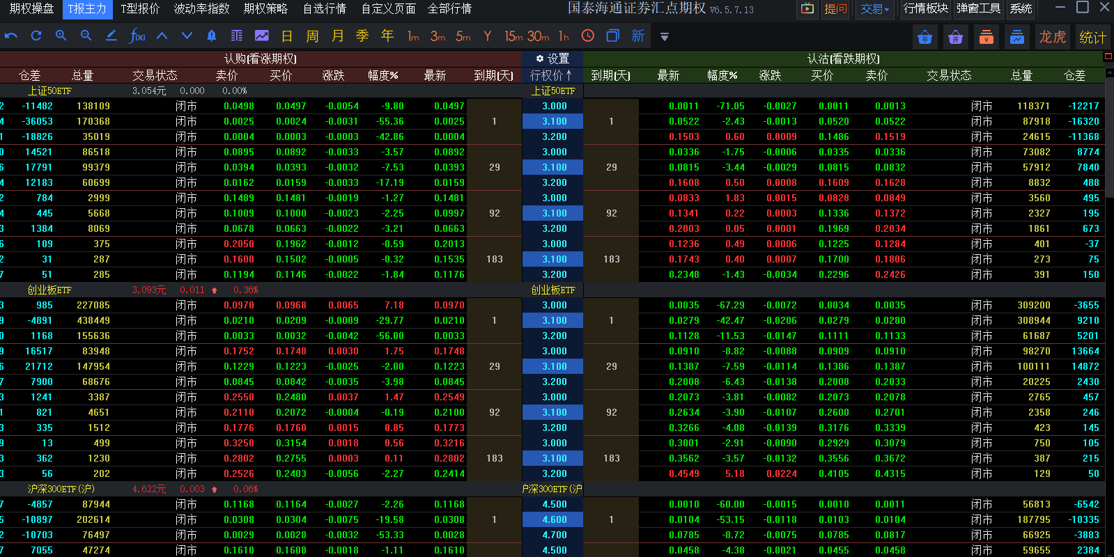Viewport: 1114px width, 557px height.
Task: Select the T报主力 tab
Action: [87, 9]
